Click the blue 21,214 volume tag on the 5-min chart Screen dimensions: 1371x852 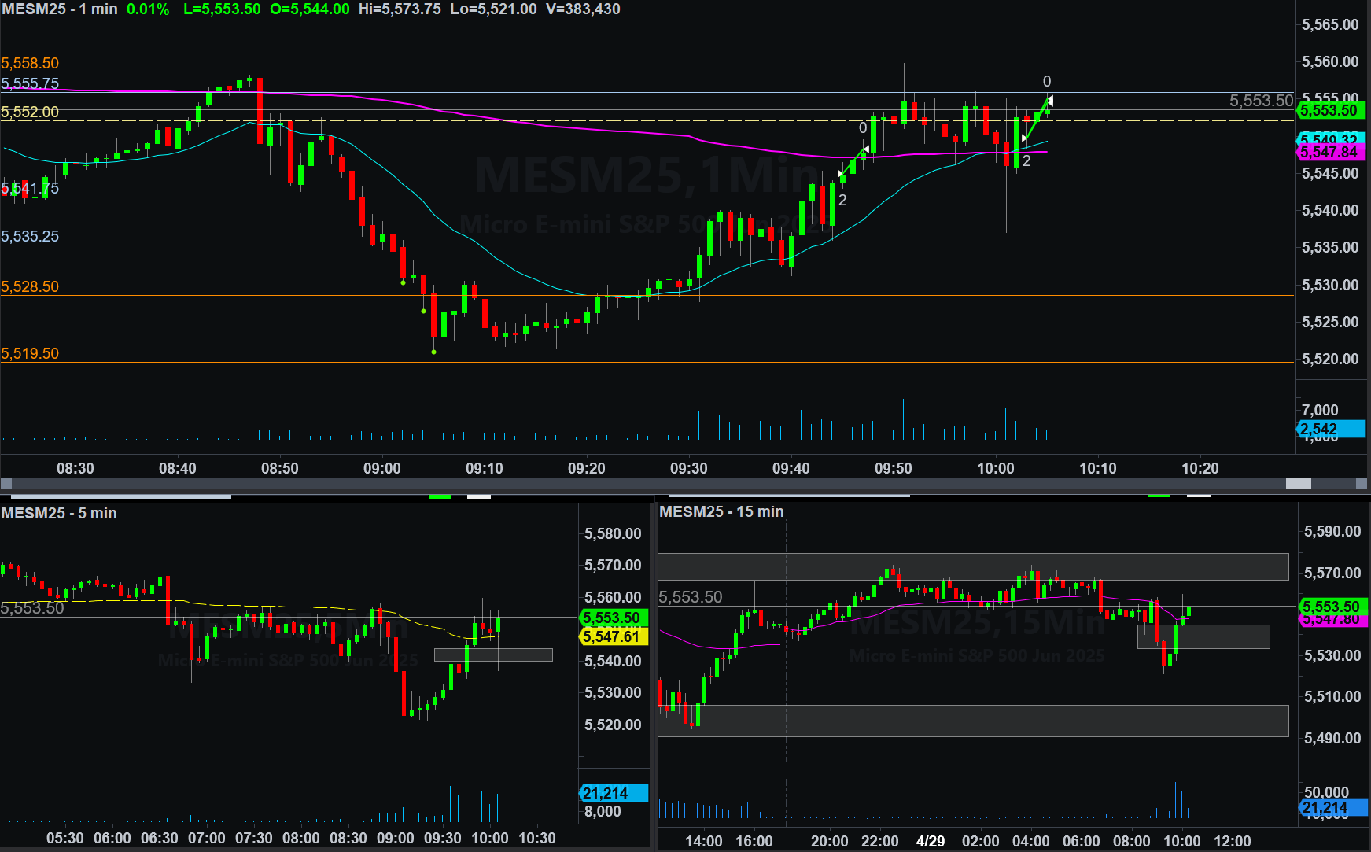click(x=612, y=793)
